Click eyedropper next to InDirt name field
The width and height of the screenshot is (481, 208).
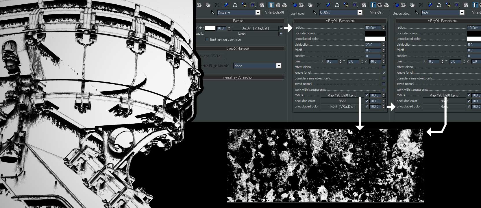coord(417,12)
